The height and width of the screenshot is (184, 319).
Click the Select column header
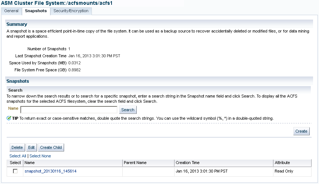click(15, 163)
